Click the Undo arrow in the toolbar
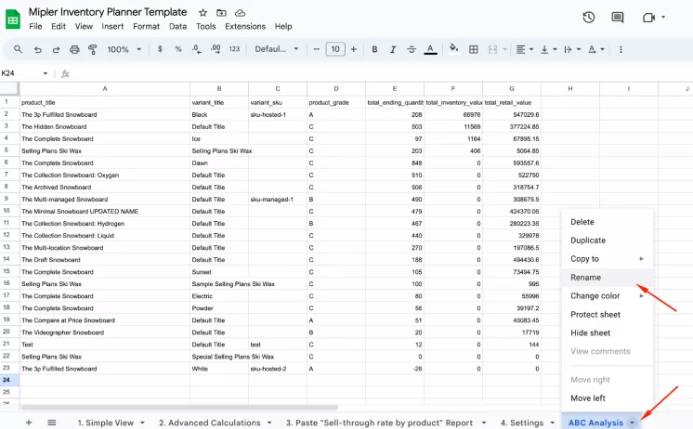This screenshot has height=429, width=693. click(x=39, y=49)
